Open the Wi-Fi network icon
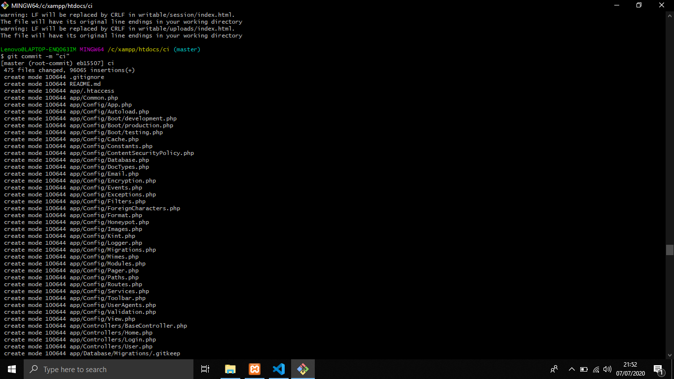This screenshot has width=674, height=379. [x=596, y=369]
